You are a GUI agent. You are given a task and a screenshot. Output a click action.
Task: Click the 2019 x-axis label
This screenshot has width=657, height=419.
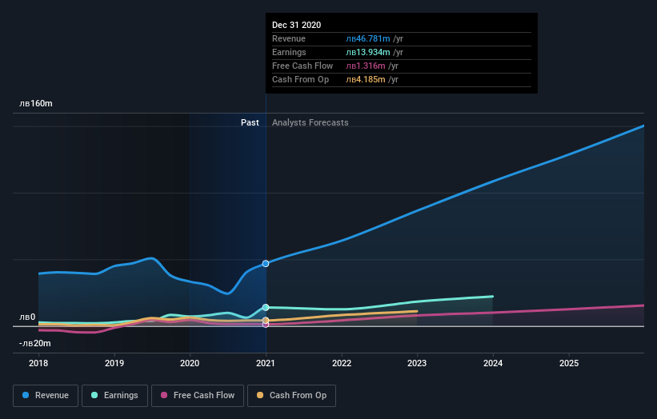click(x=114, y=363)
